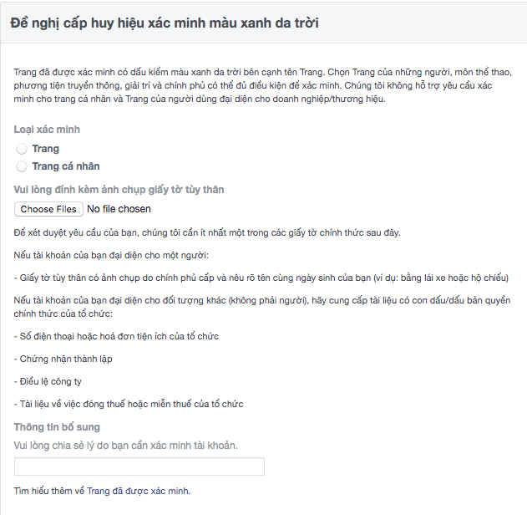This screenshot has height=515, width=527.
Task: Click "Nếu tài khoản của bạn đại diện cho một người"
Action: pyautogui.click(x=111, y=255)
